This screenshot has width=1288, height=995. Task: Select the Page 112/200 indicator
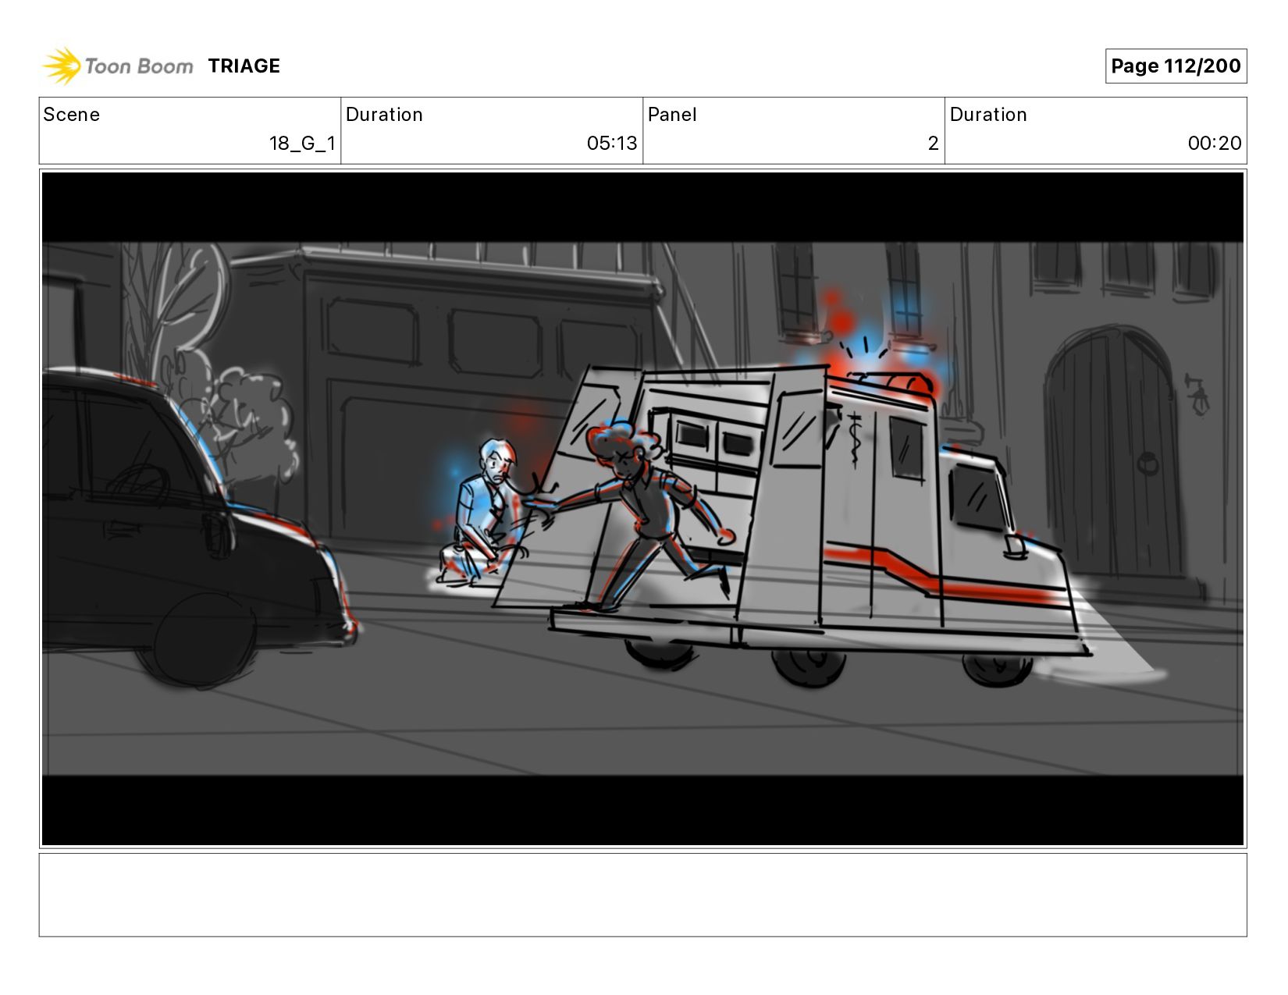click(x=1176, y=66)
